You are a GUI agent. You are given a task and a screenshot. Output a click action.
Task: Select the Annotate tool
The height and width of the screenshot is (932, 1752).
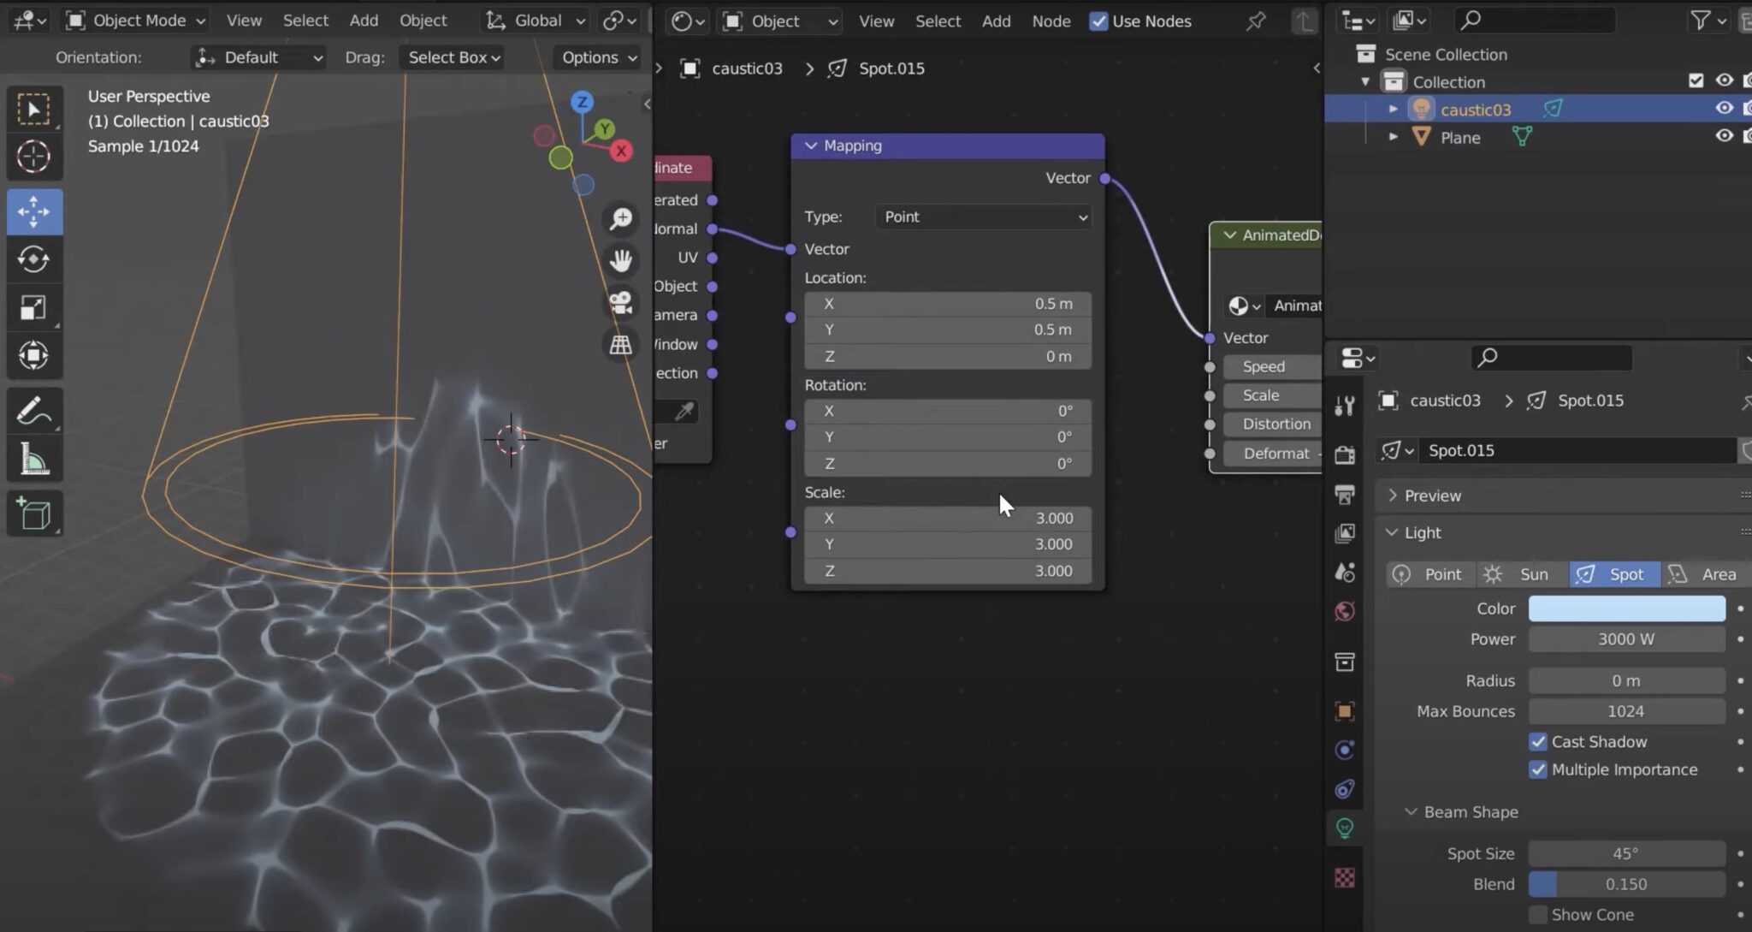[34, 409]
